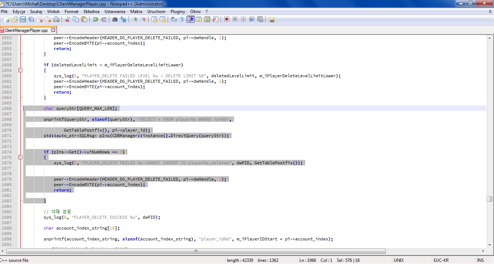Open the Szukaj menu
This screenshot has width=494, height=264.
[36, 12]
